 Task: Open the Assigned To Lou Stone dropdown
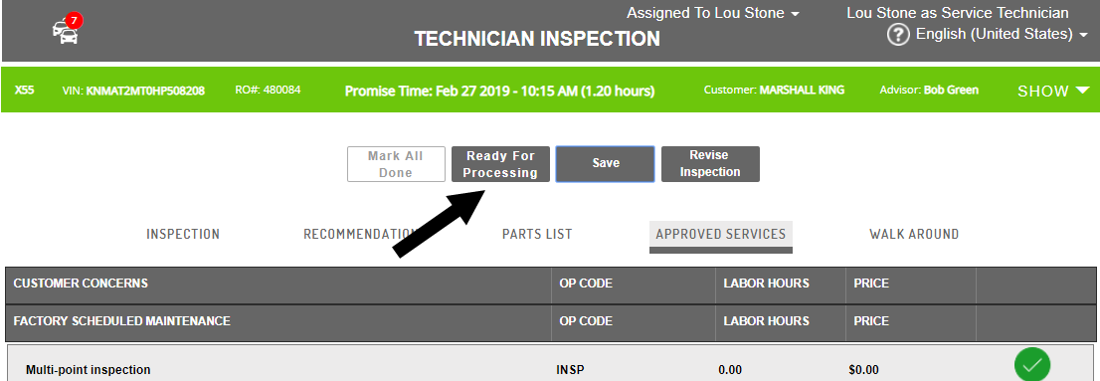point(713,13)
